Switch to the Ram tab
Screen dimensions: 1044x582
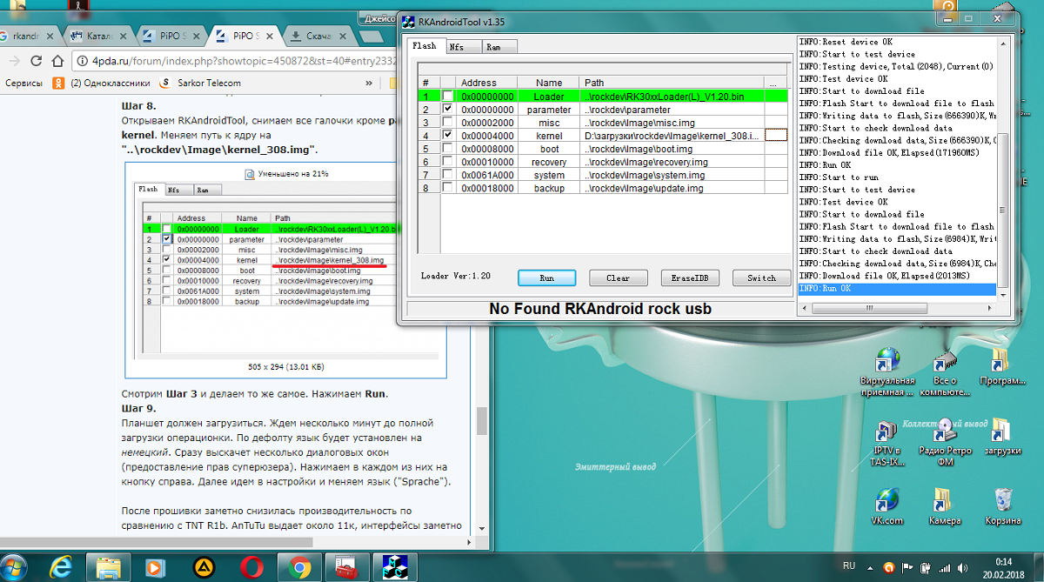(x=493, y=47)
